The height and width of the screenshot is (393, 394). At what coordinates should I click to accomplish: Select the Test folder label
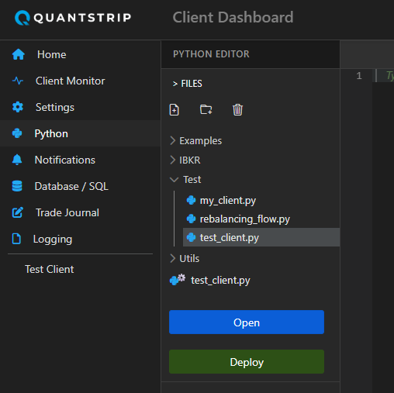tap(192, 180)
